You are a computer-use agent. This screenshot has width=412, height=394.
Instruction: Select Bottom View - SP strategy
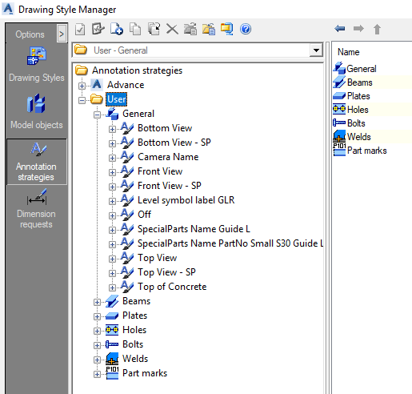point(174,143)
